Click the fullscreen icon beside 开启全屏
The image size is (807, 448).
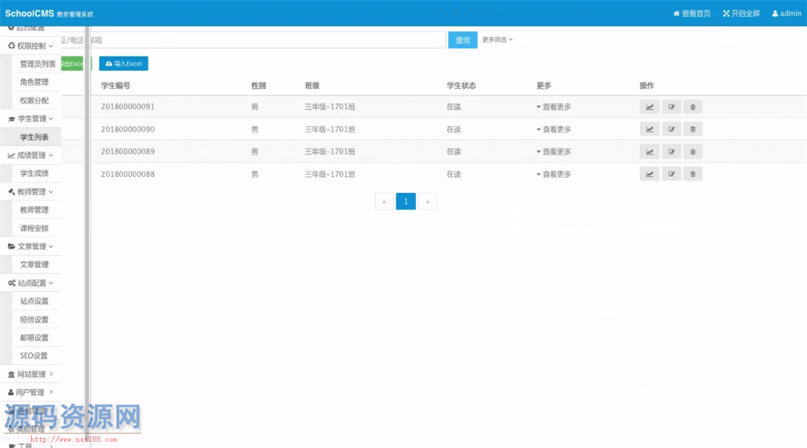point(726,12)
